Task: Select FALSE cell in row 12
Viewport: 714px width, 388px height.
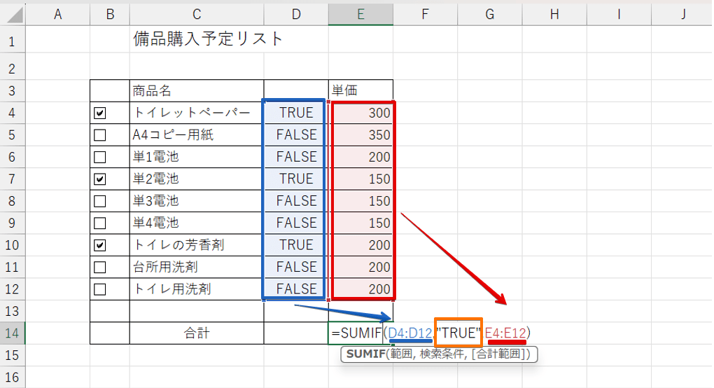Action: [296, 289]
